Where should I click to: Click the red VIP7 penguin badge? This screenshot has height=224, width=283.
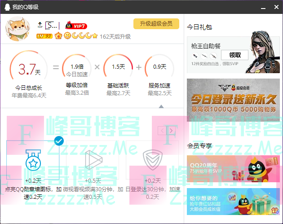(x=76, y=26)
